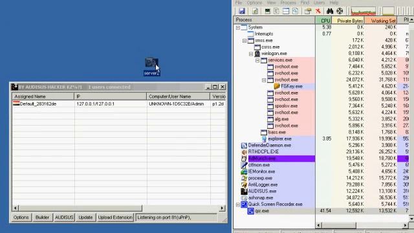Viewport: 414px width, 233px height.
Task: Sort by the Working Set column header
Action: point(381,20)
